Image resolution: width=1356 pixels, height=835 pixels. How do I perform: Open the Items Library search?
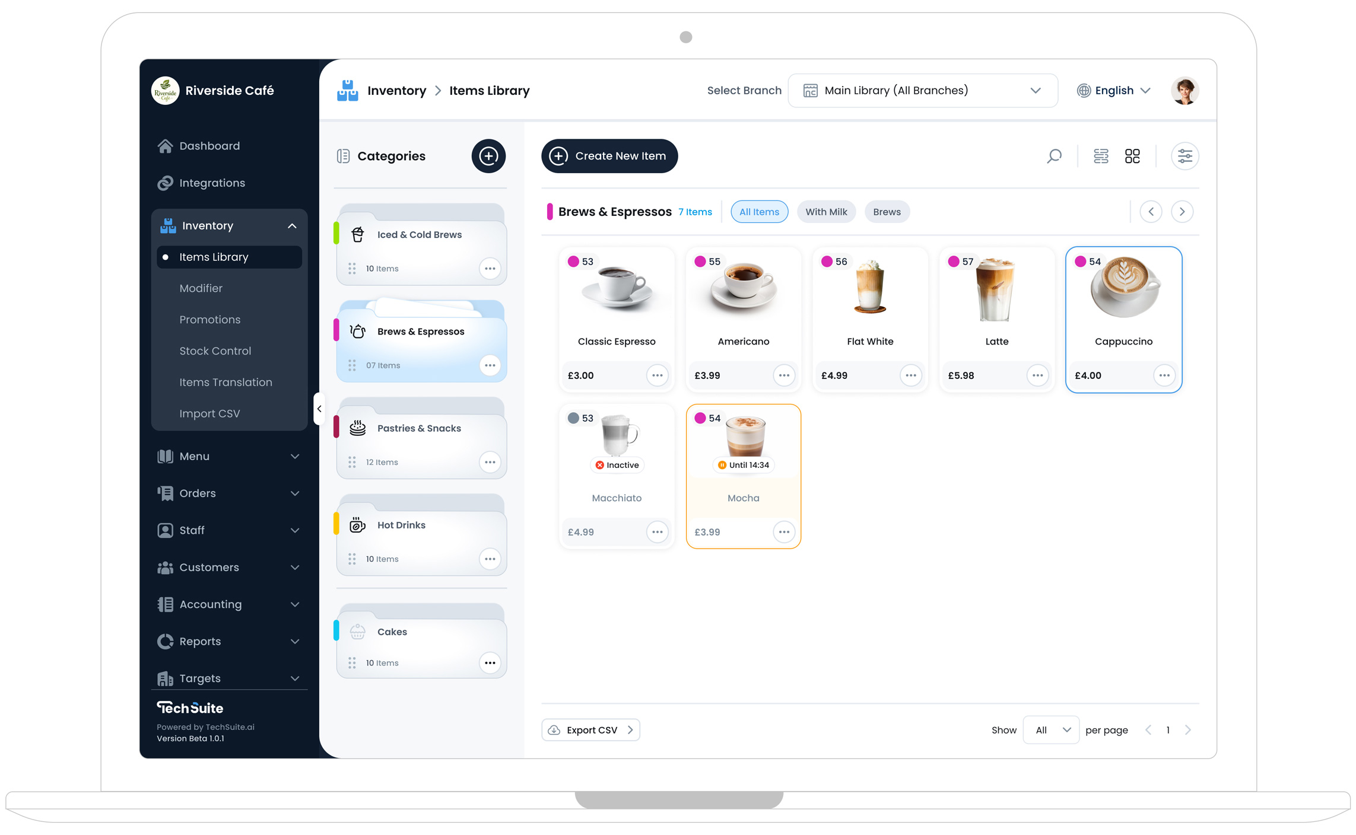[1054, 156]
